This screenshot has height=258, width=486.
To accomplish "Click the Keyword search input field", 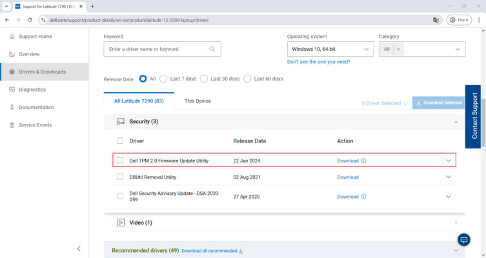I will point(157,49).
